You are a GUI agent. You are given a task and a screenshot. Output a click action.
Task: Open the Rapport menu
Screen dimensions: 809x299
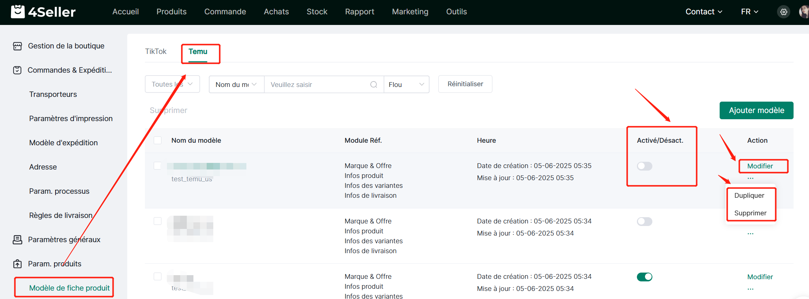click(360, 12)
